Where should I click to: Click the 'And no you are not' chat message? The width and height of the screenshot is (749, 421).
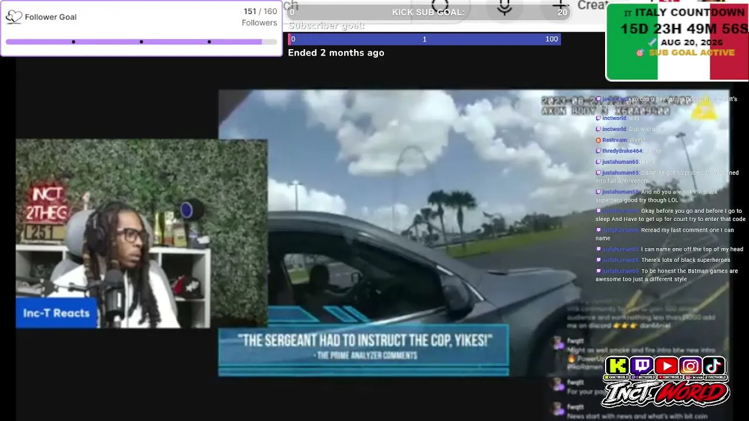pyautogui.click(x=657, y=196)
